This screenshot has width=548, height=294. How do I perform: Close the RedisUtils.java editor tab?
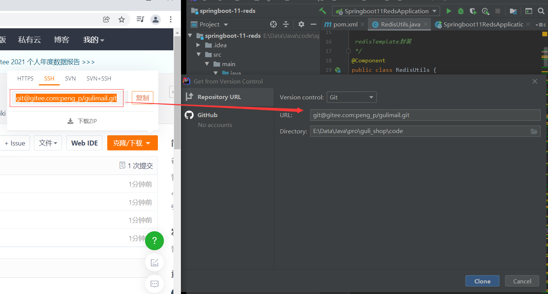[x=426, y=24]
